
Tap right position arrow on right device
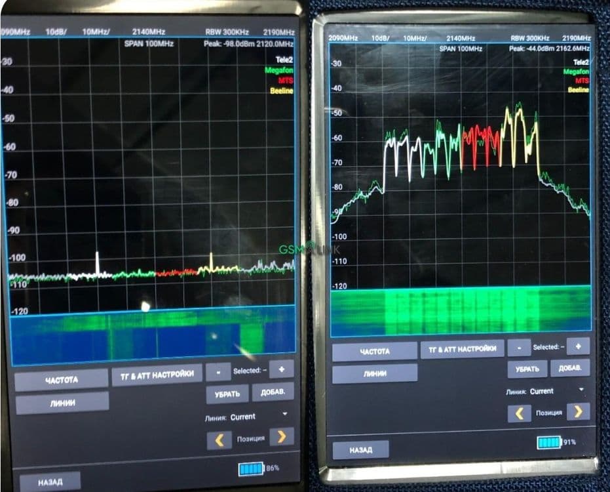pos(579,411)
